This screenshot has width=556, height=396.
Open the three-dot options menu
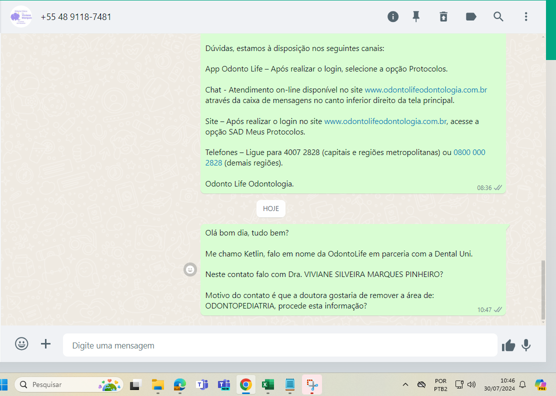[526, 16]
